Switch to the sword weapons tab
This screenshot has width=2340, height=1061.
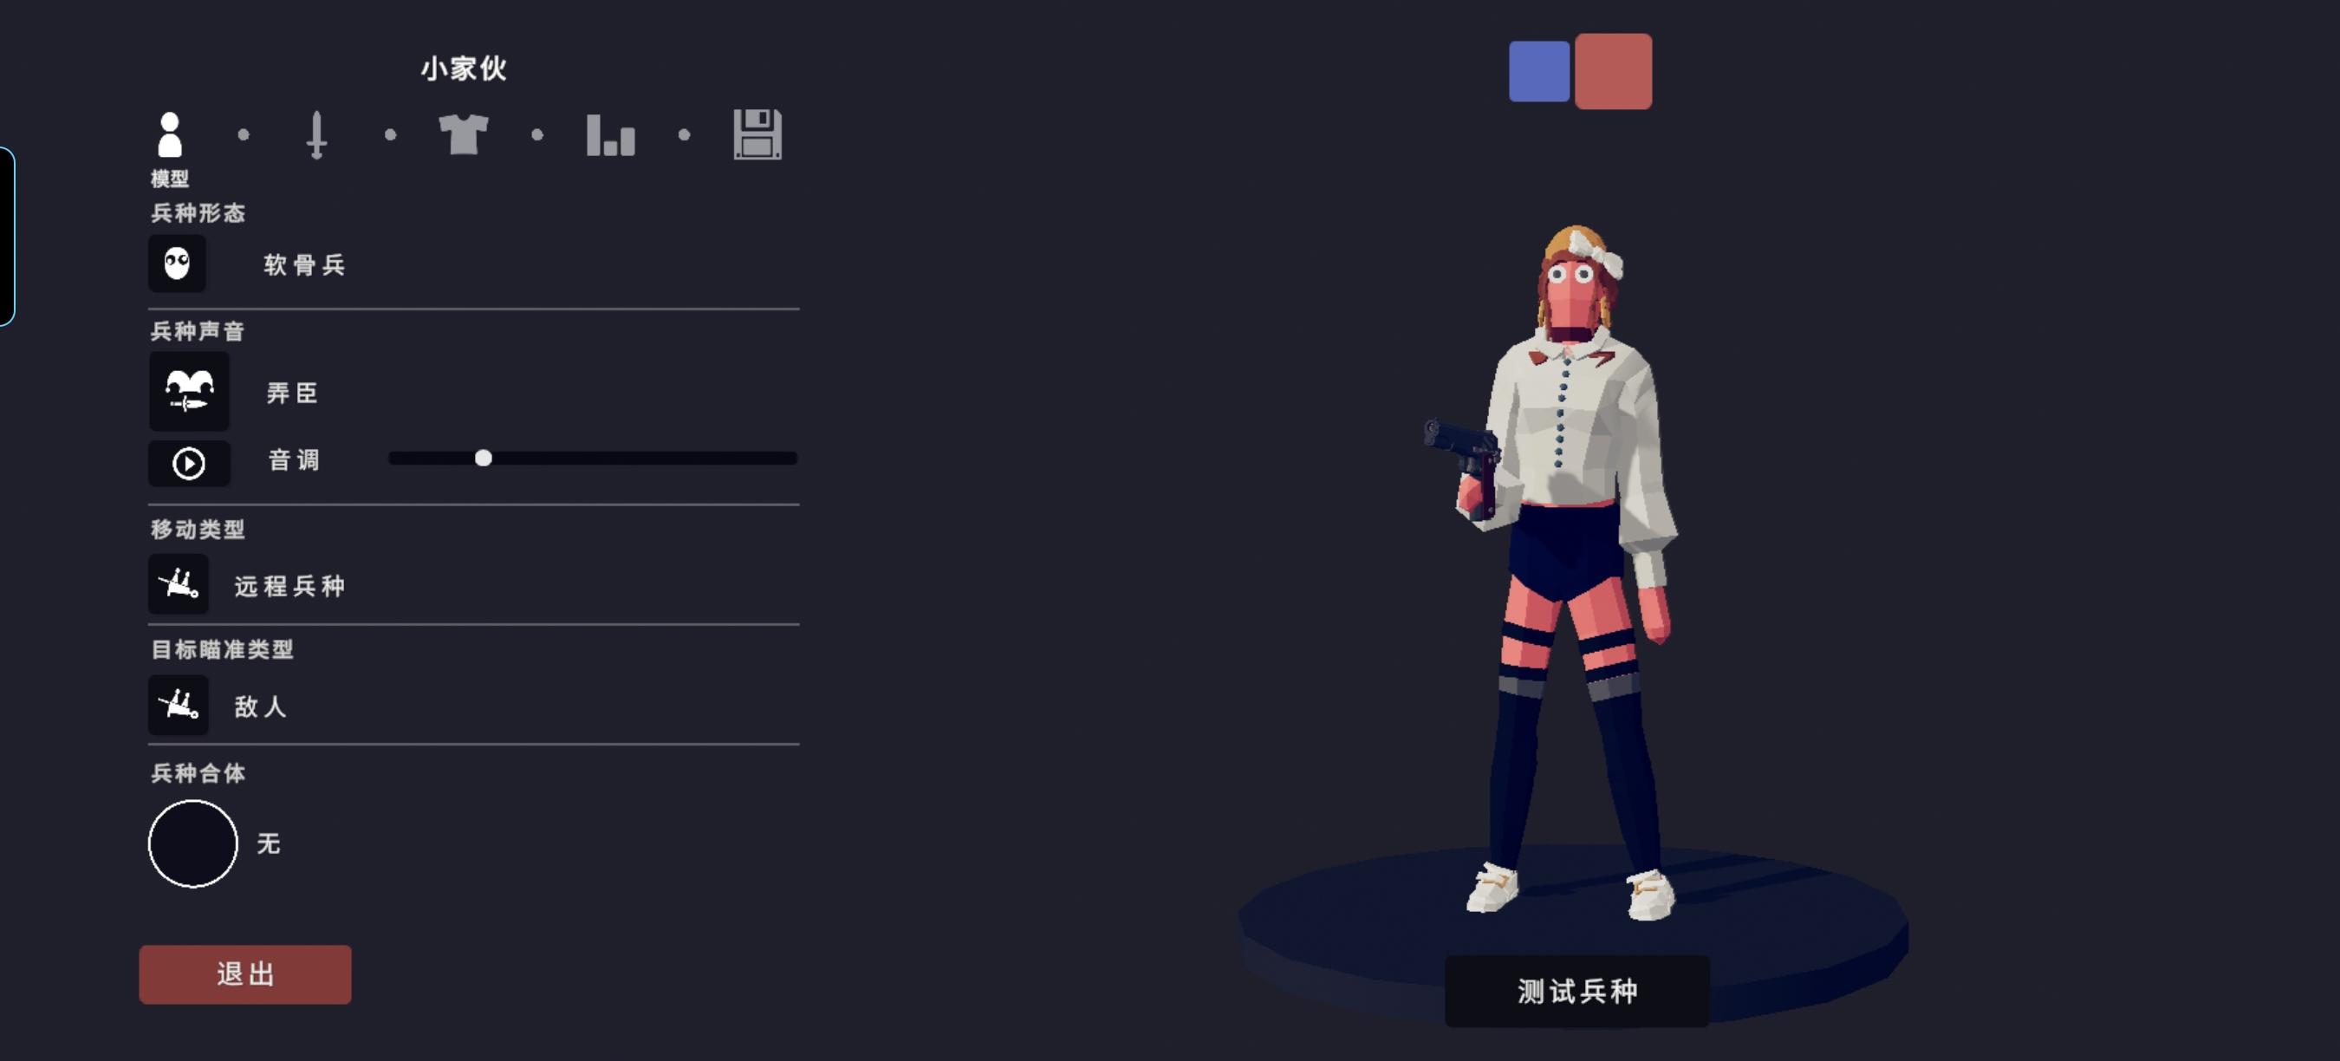pyautogui.click(x=316, y=134)
